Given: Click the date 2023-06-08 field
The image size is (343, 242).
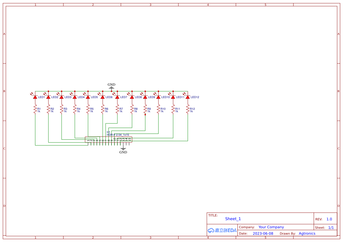Looking at the screenshot, I should tap(263, 233).
